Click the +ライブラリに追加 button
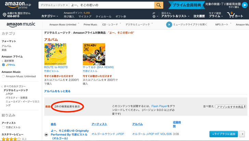249x141 pixels. pos(224,134)
